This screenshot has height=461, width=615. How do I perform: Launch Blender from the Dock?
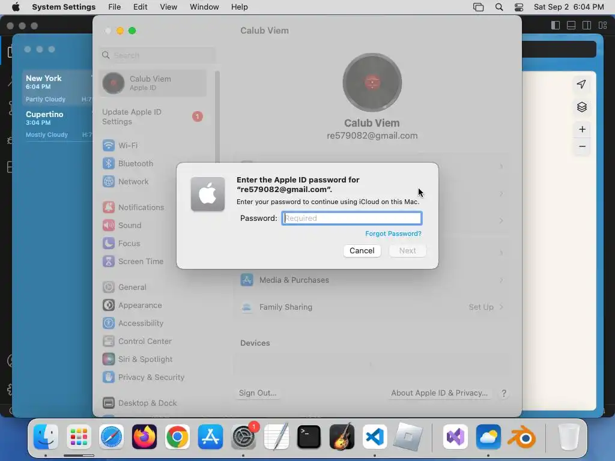click(x=522, y=437)
